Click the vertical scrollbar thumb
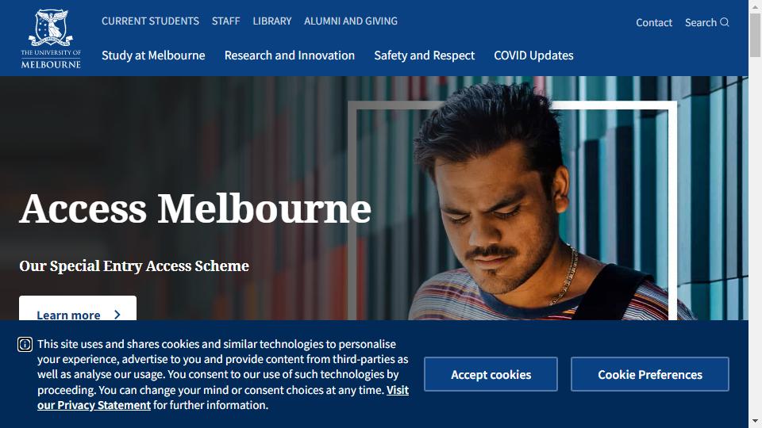762x428 pixels. tap(755, 35)
